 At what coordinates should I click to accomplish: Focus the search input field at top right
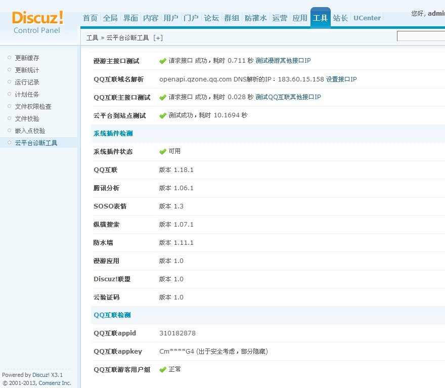tap(421, 36)
